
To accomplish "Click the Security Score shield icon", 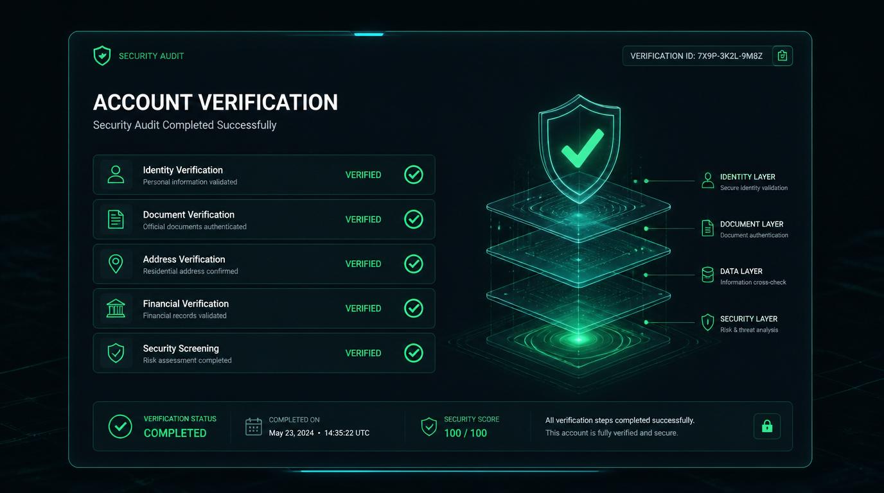I will (429, 426).
